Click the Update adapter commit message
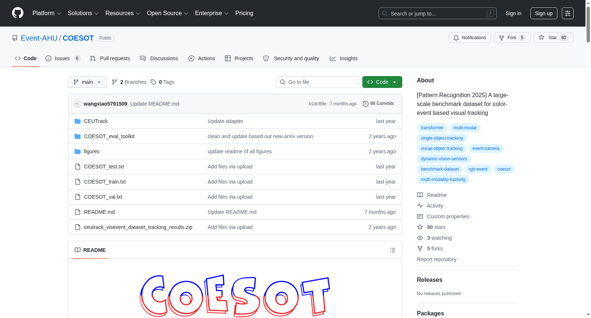The height and width of the screenshot is (318, 591). click(225, 121)
